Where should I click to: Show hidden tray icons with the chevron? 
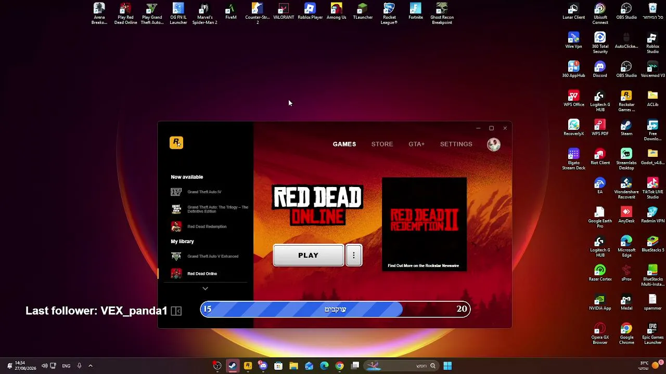coord(90,366)
